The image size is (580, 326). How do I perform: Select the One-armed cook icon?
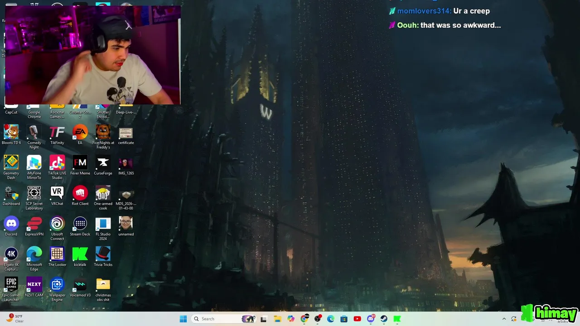coord(103,198)
